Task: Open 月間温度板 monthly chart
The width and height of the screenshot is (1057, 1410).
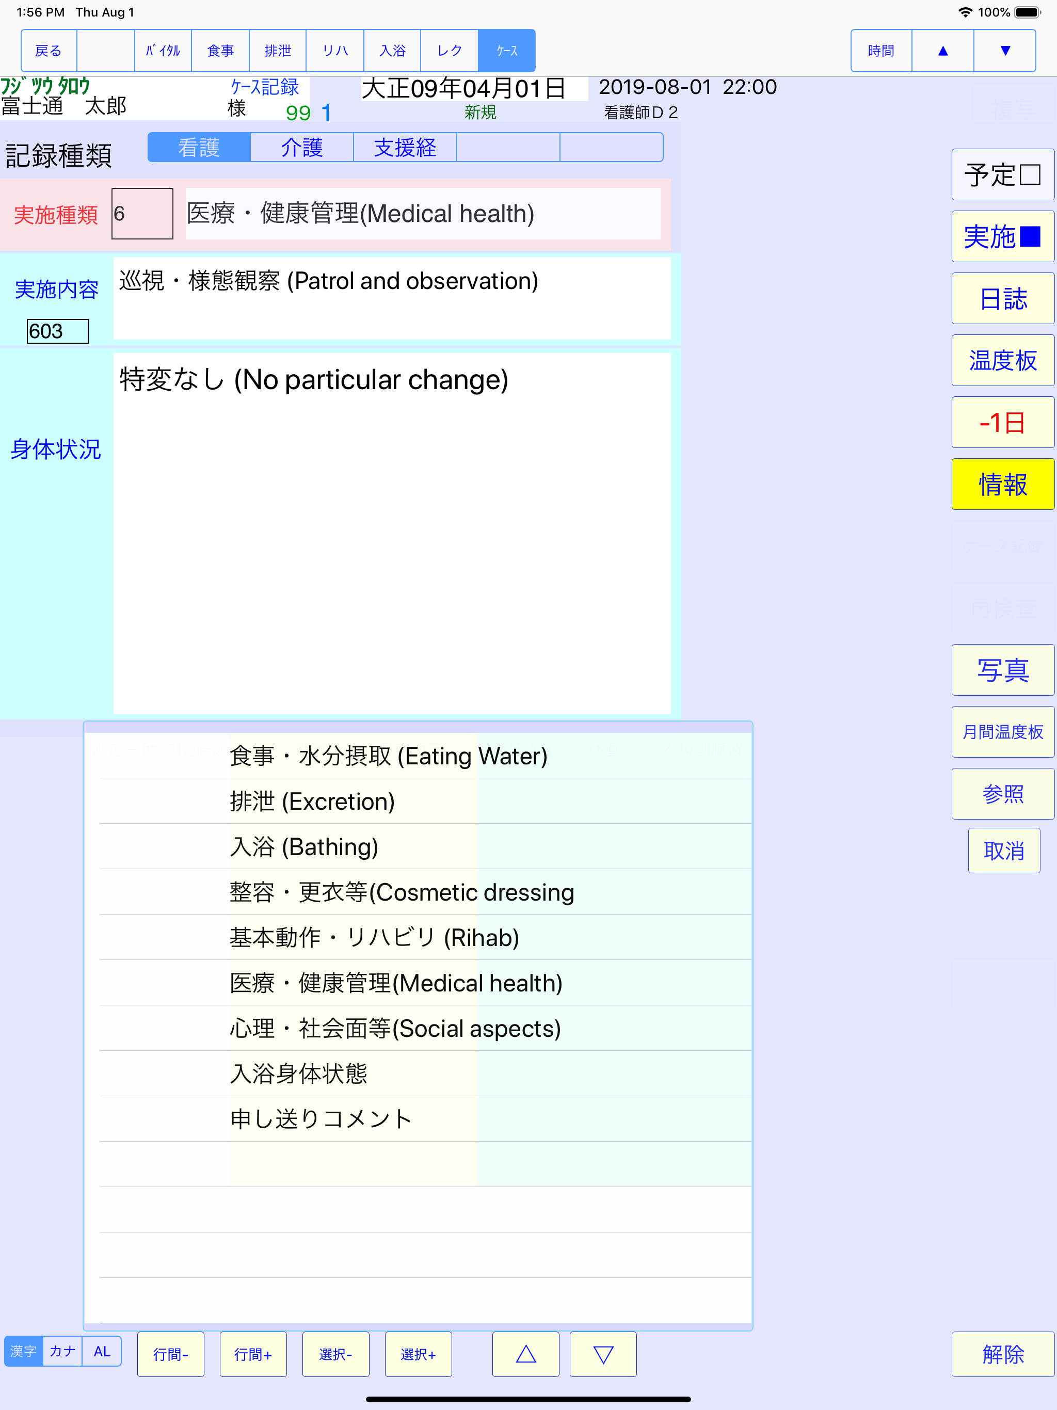Action: pyautogui.click(x=1003, y=732)
